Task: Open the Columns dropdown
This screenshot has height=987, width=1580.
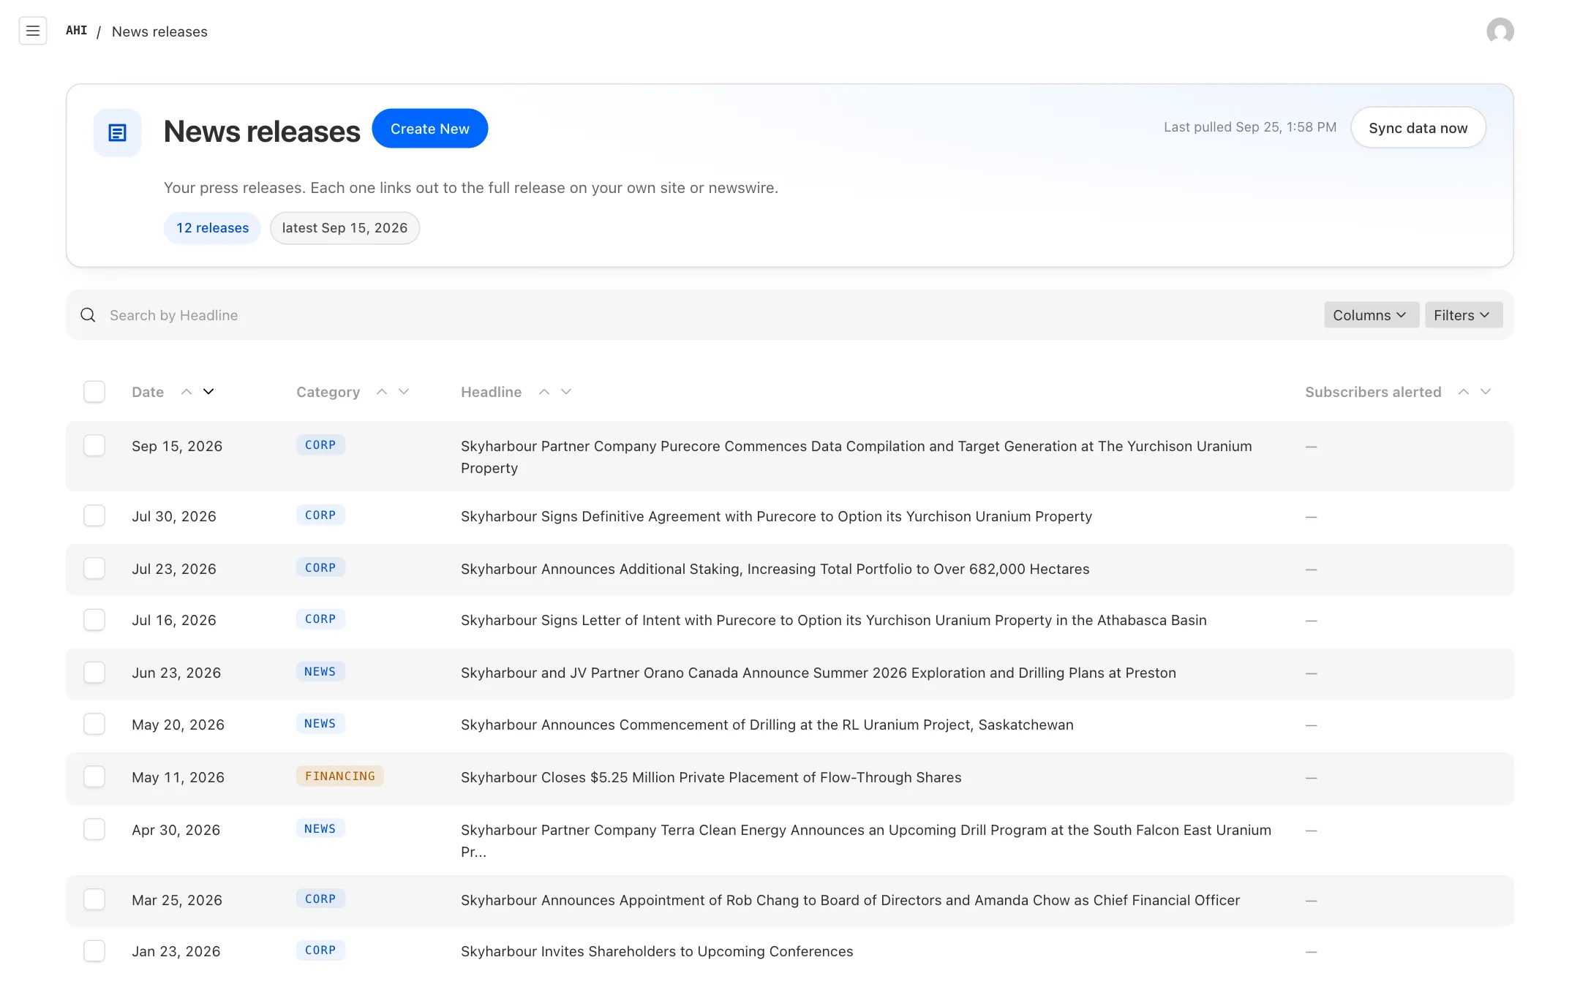Action: 1372,315
